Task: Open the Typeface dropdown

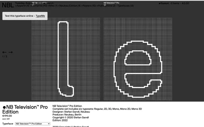Action: (x=33, y=124)
